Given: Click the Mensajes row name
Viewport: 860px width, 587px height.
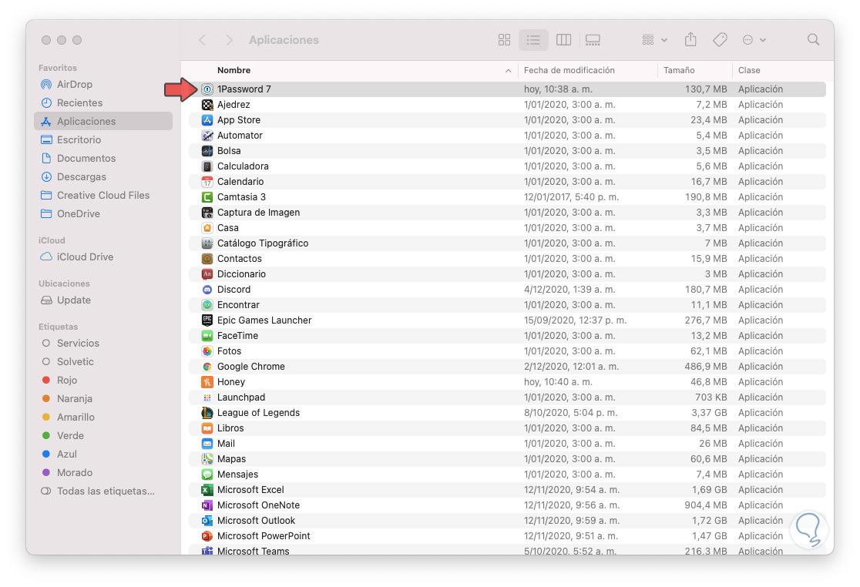Looking at the screenshot, I should pos(237,474).
